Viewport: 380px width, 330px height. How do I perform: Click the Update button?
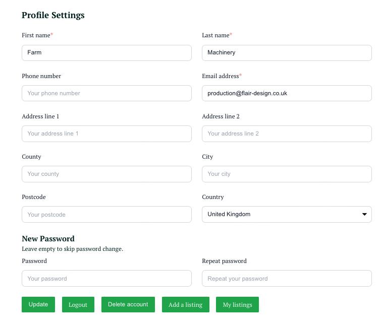pos(38,304)
